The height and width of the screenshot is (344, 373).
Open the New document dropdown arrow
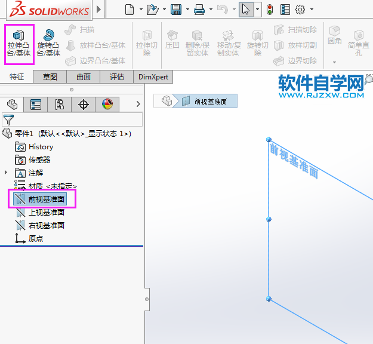click(141, 10)
